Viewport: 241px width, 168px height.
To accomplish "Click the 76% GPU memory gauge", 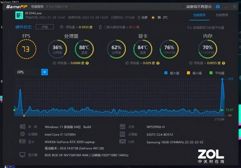I will pyautogui.click(x=169, y=49).
